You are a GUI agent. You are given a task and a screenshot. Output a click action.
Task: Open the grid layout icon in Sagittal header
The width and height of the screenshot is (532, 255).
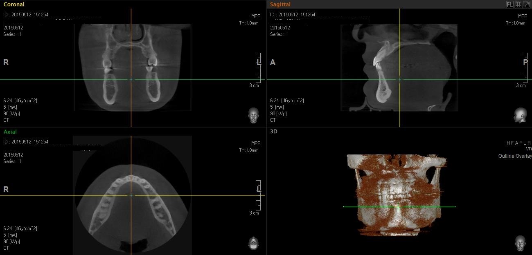point(518,4)
